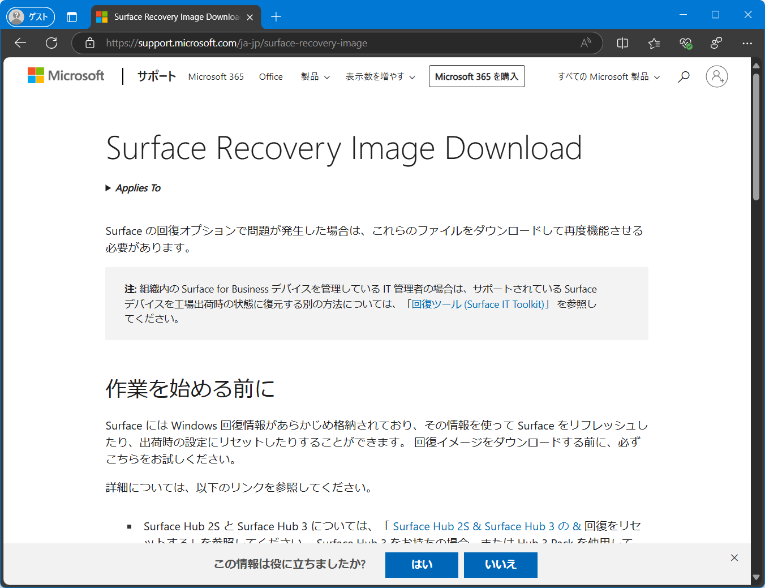This screenshot has width=765, height=588.
Task: Open a new tab with the plus icon
Action: 276,17
